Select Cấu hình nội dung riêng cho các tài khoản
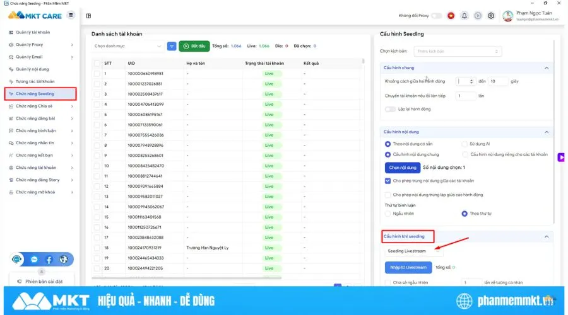The width and height of the screenshot is (568, 315). tap(465, 154)
